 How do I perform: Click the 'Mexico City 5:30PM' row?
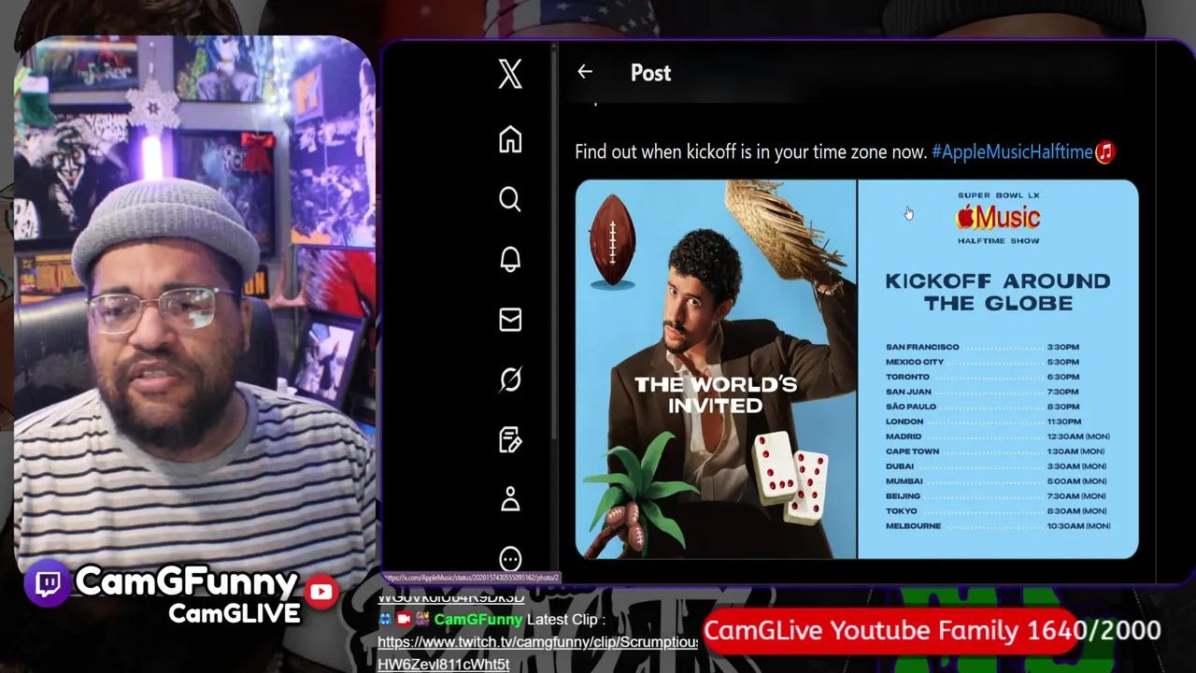(983, 362)
